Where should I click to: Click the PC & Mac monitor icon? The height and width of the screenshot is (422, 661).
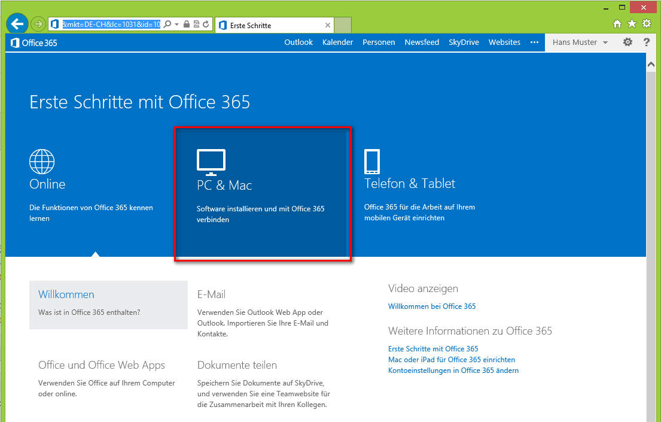pos(211,162)
